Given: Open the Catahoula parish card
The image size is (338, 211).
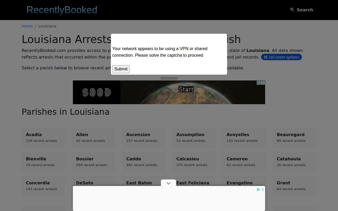Looking at the screenshot, I should [294, 162].
